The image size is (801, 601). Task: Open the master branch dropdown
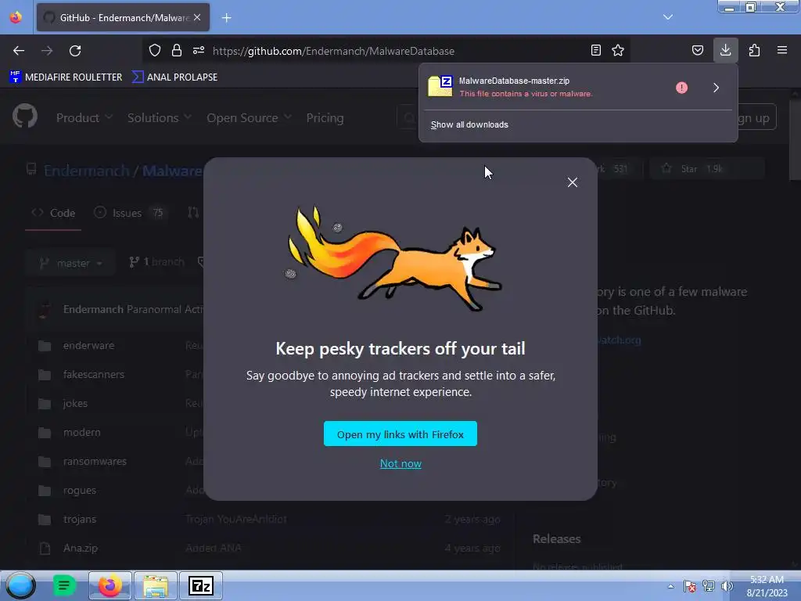click(71, 263)
